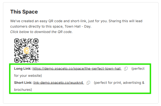Image resolution: width=161 pixels, height=106 pixels.
Task: Click the 'for your website)' text
Action: pyautogui.click(x=28, y=76)
